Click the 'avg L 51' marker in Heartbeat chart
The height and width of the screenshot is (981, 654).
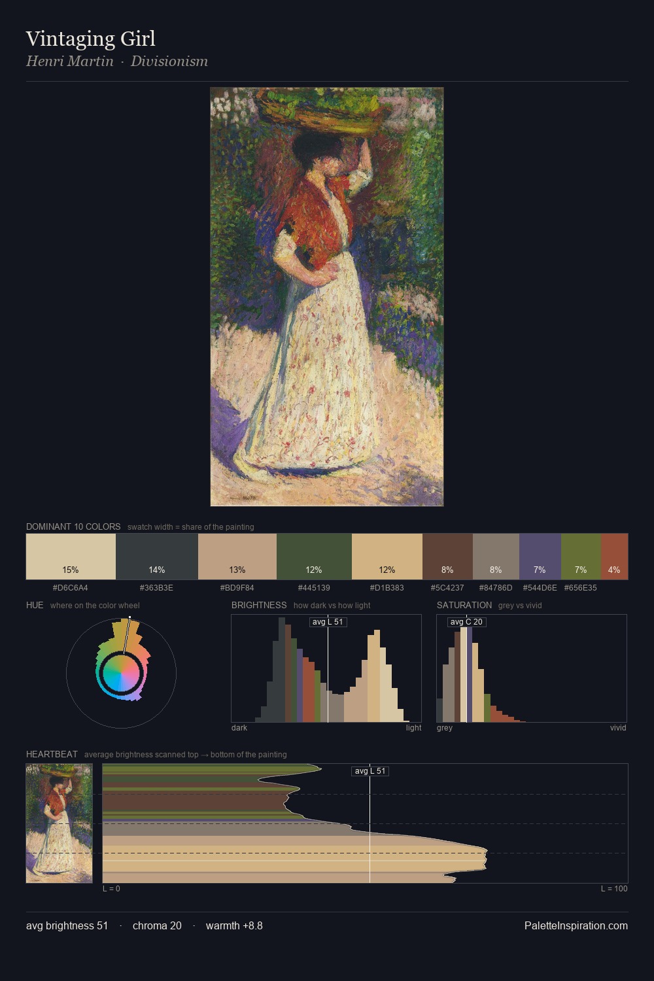[x=370, y=771]
